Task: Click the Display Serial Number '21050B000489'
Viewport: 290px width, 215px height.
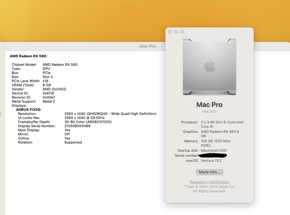Action: point(77,126)
